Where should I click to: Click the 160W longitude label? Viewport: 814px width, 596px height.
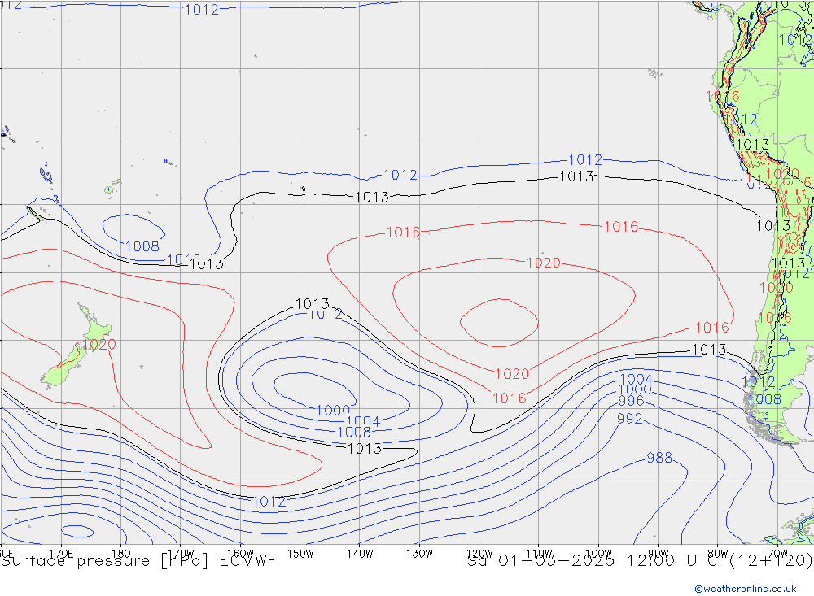[x=240, y=554]
